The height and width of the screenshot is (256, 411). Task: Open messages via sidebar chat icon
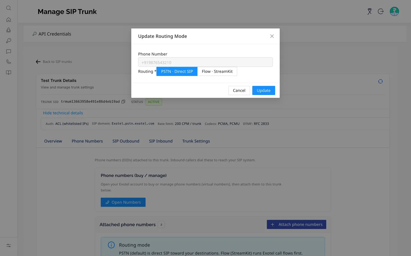coord(9,51)
